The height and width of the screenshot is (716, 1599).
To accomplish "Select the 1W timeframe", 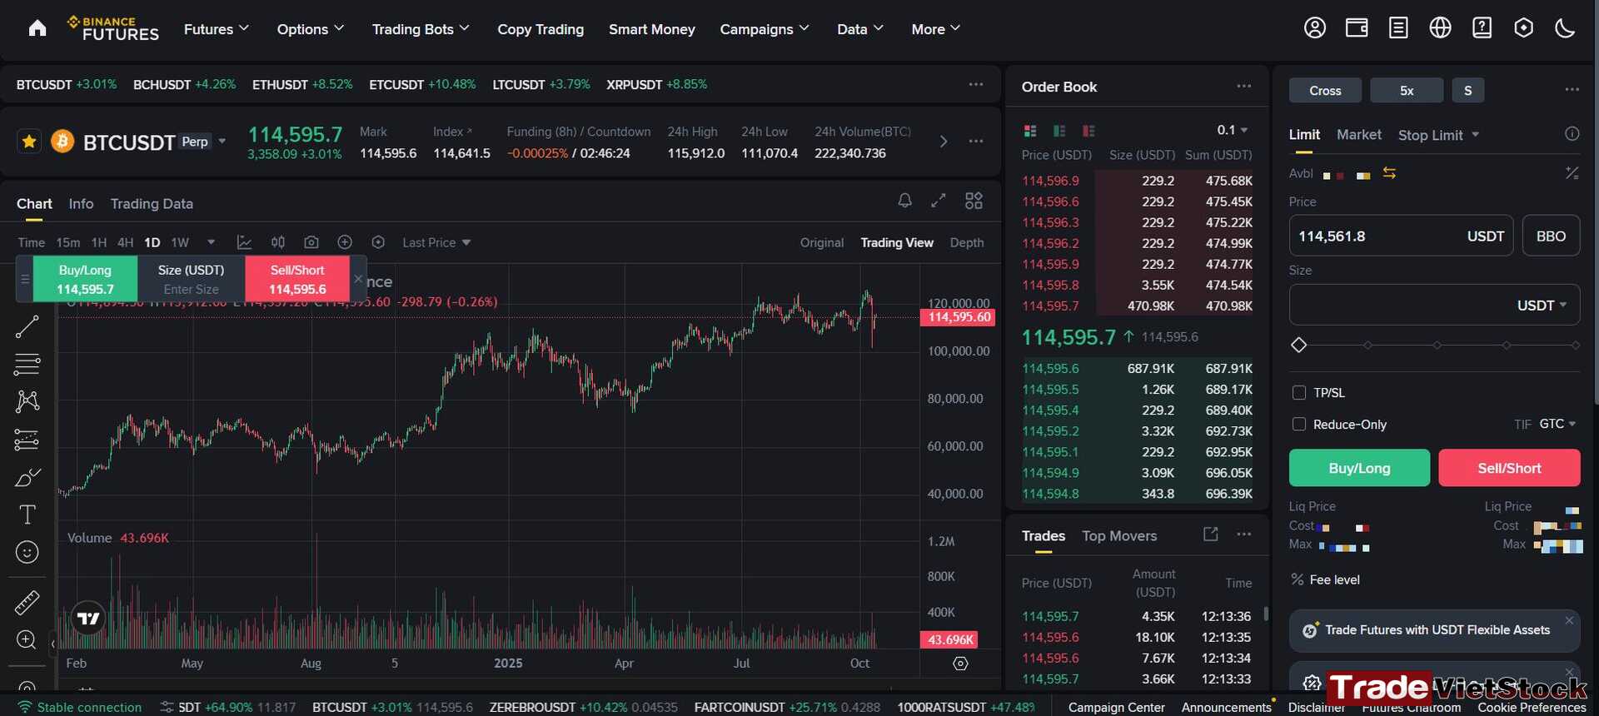I will point(180,242).
